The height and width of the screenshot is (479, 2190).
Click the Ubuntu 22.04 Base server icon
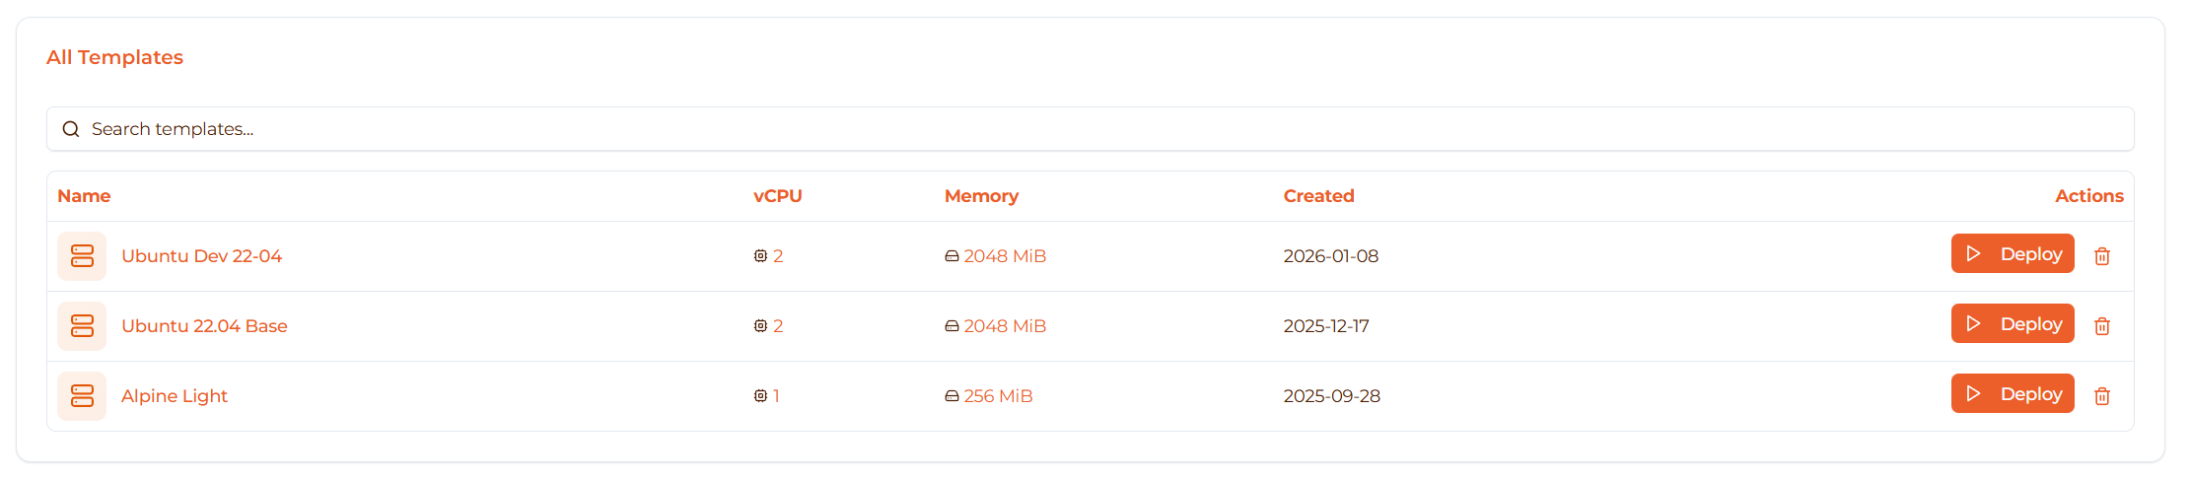click(x=82, y=326)
